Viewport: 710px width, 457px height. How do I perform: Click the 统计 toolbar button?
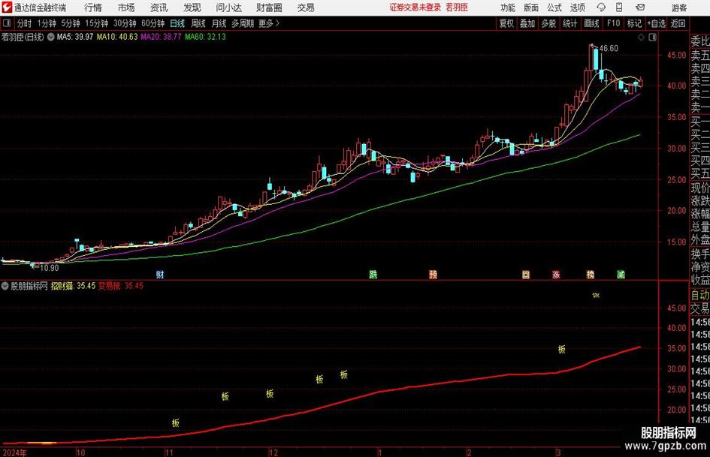570,23
